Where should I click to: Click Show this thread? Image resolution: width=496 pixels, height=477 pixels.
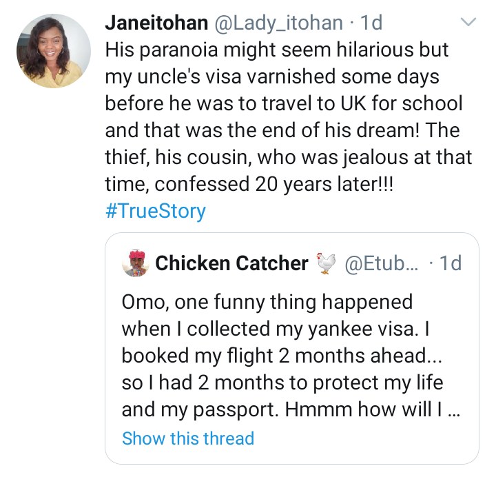click(x=188, y=438)
